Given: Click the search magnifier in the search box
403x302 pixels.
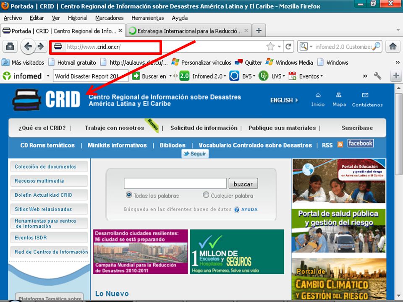Looking at the screenshot, I should 376,47.
